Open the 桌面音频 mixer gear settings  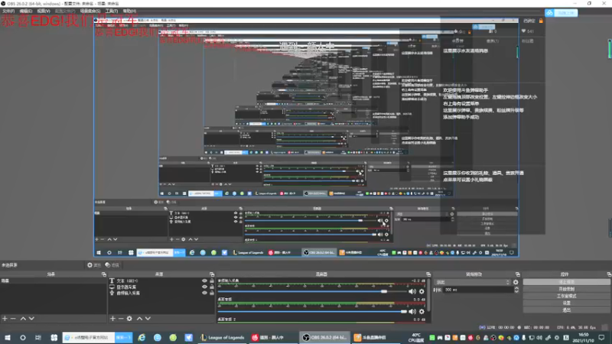coord(422,311)
